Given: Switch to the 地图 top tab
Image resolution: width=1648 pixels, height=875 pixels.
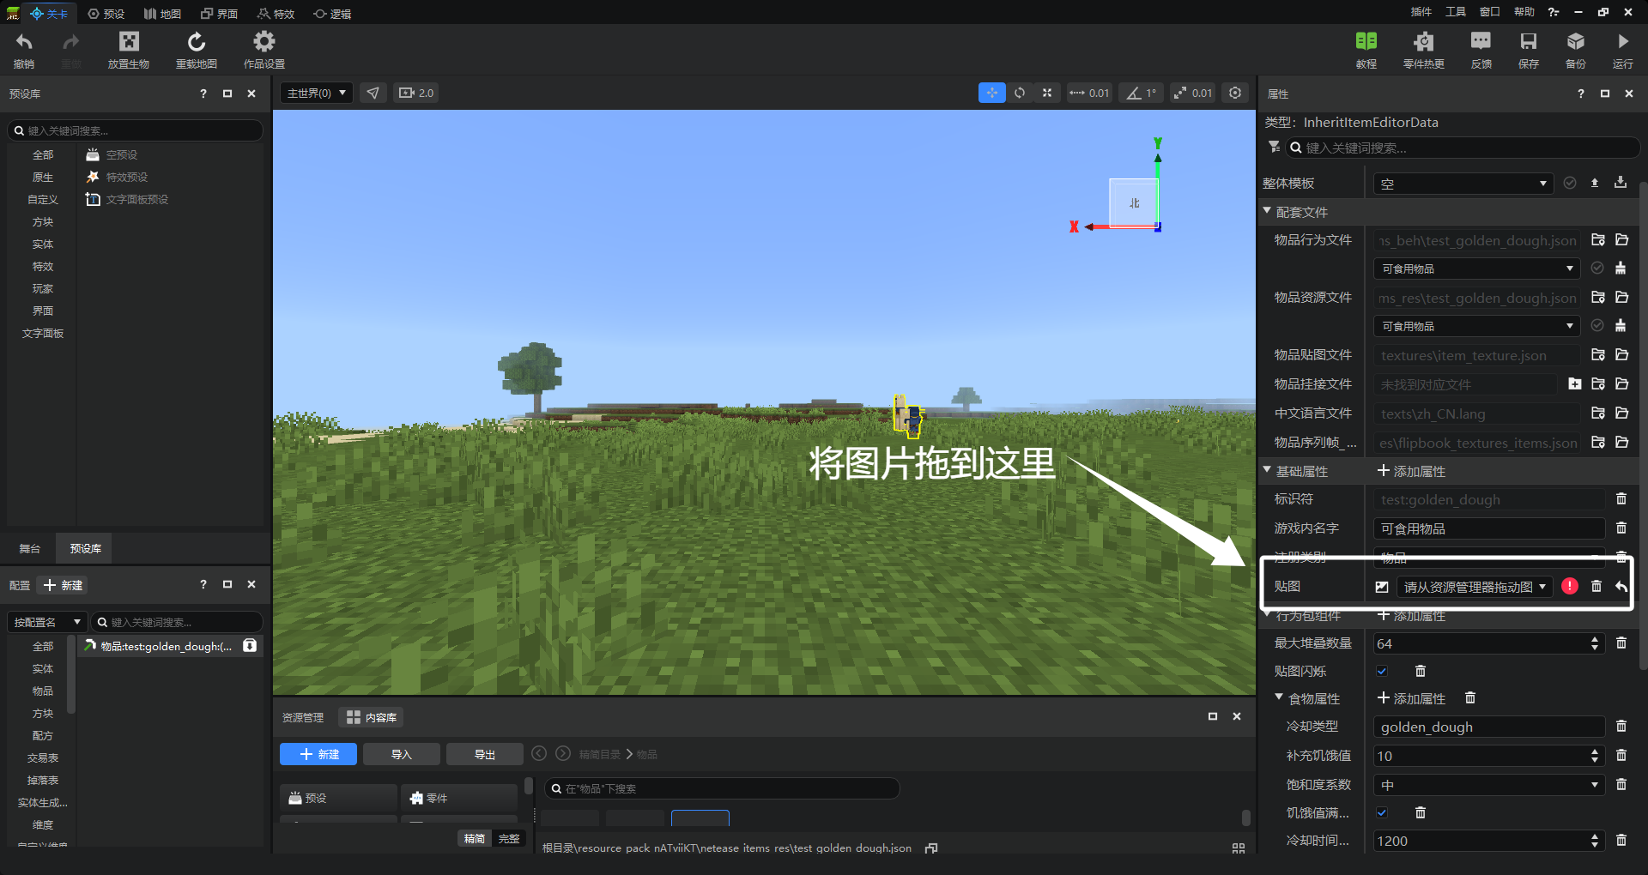Looking at the screenshot, I should (162, 13).
